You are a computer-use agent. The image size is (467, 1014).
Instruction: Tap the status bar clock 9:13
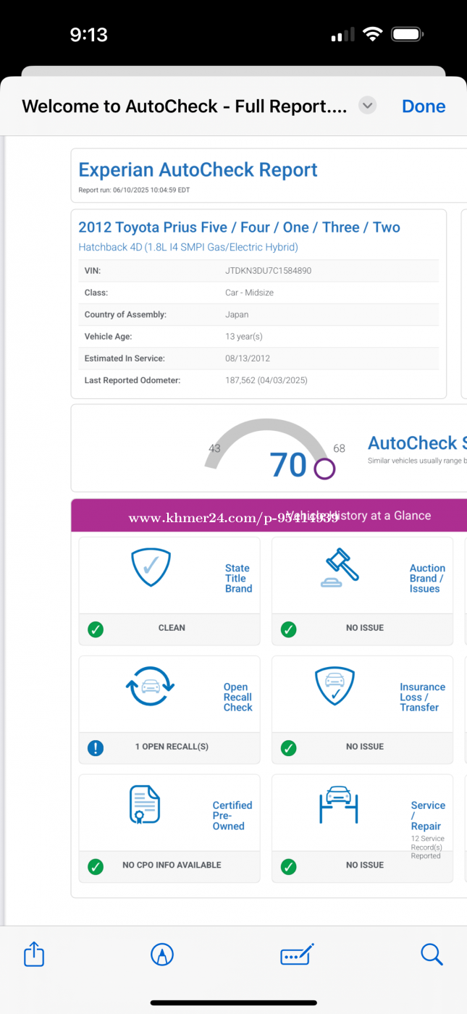88,34
